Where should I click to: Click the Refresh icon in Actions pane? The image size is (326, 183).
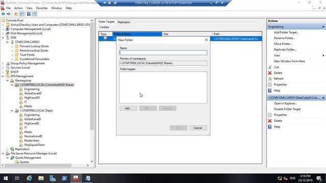(x=269, y=79)
